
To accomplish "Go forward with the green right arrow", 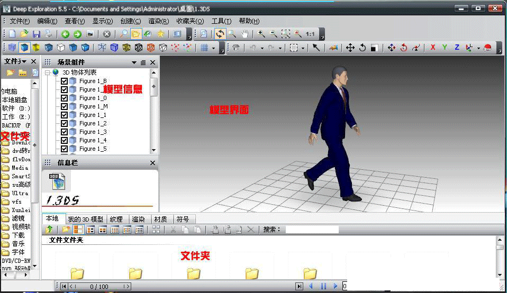I will [x=77, y=34].
